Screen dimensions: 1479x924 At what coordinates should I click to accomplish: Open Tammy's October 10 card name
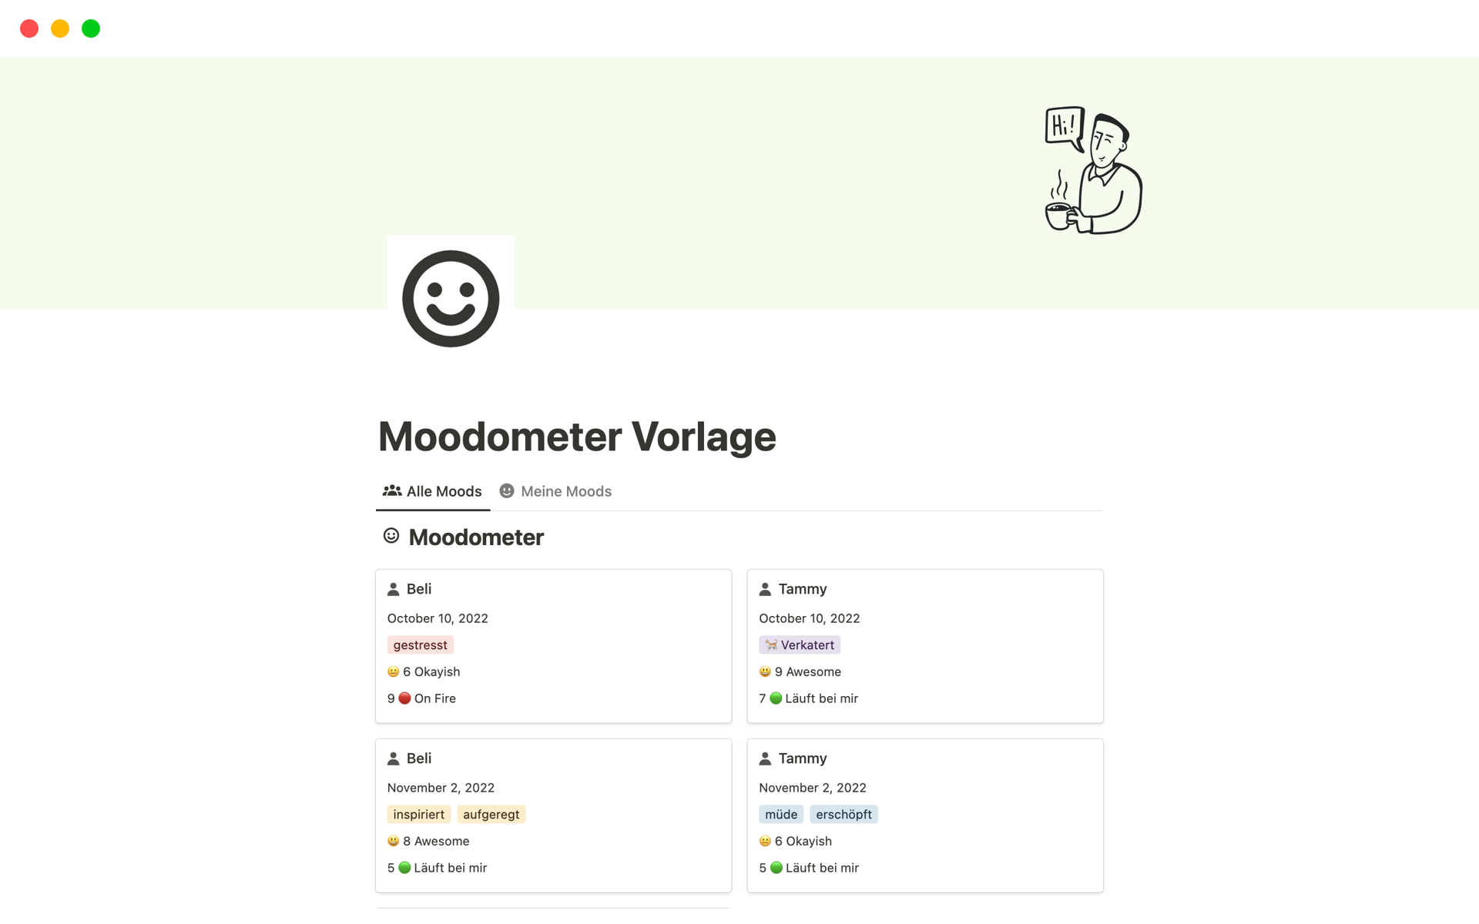click(802, 589)
